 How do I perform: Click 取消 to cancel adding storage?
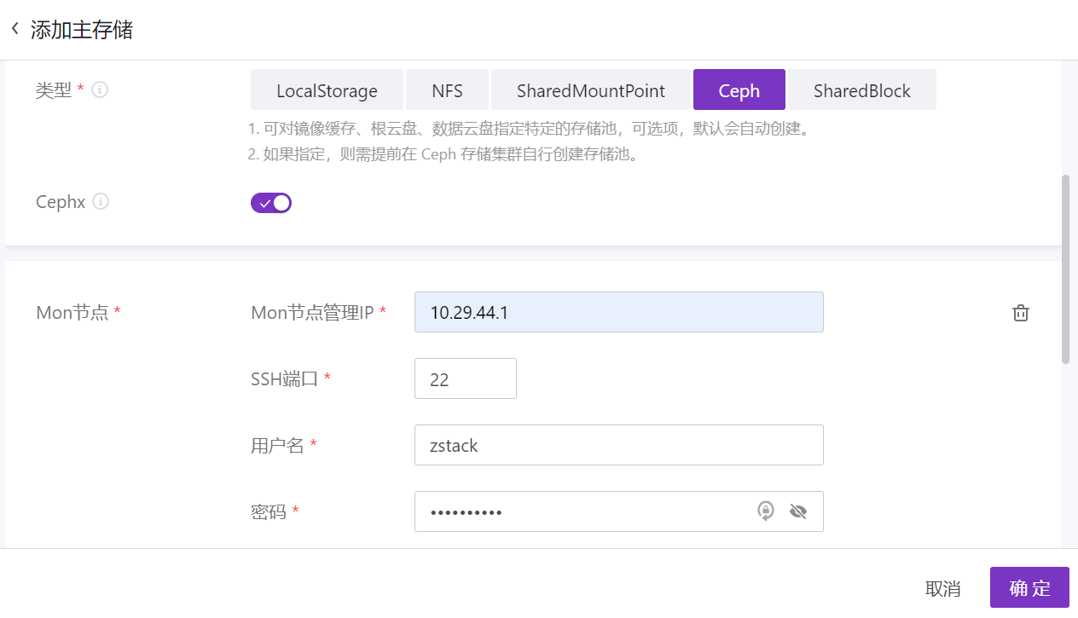click(x=943, y=588)
